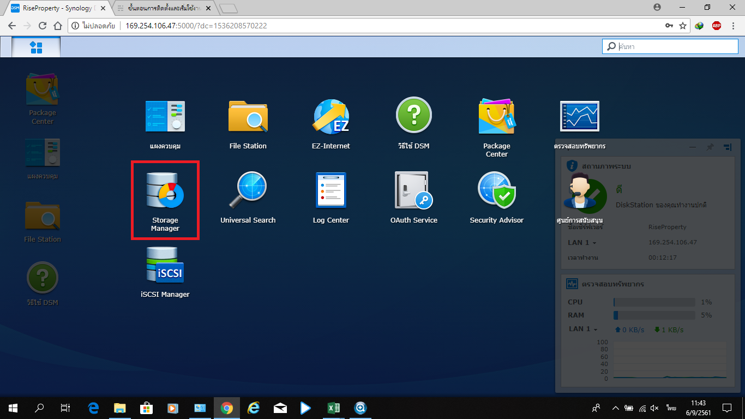Toggle the muted speaker icon in system tray

point(654,408)
